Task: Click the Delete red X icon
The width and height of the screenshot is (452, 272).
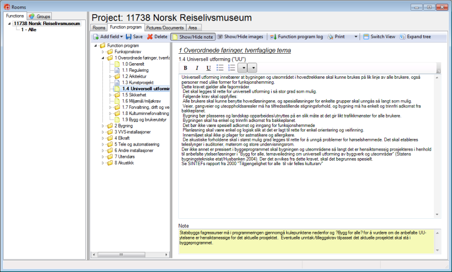Action: click(150, 37)
